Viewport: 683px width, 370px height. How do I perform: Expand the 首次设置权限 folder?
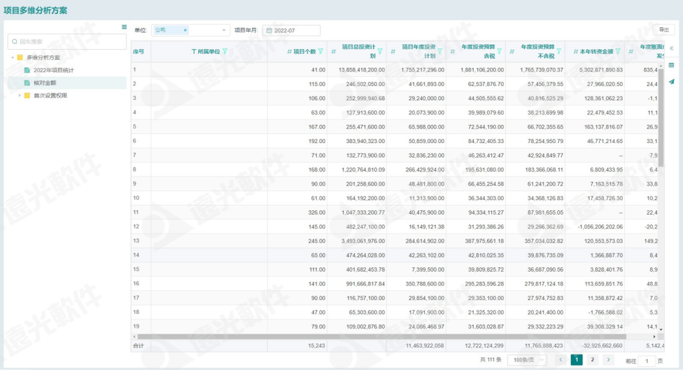[19, 96]
